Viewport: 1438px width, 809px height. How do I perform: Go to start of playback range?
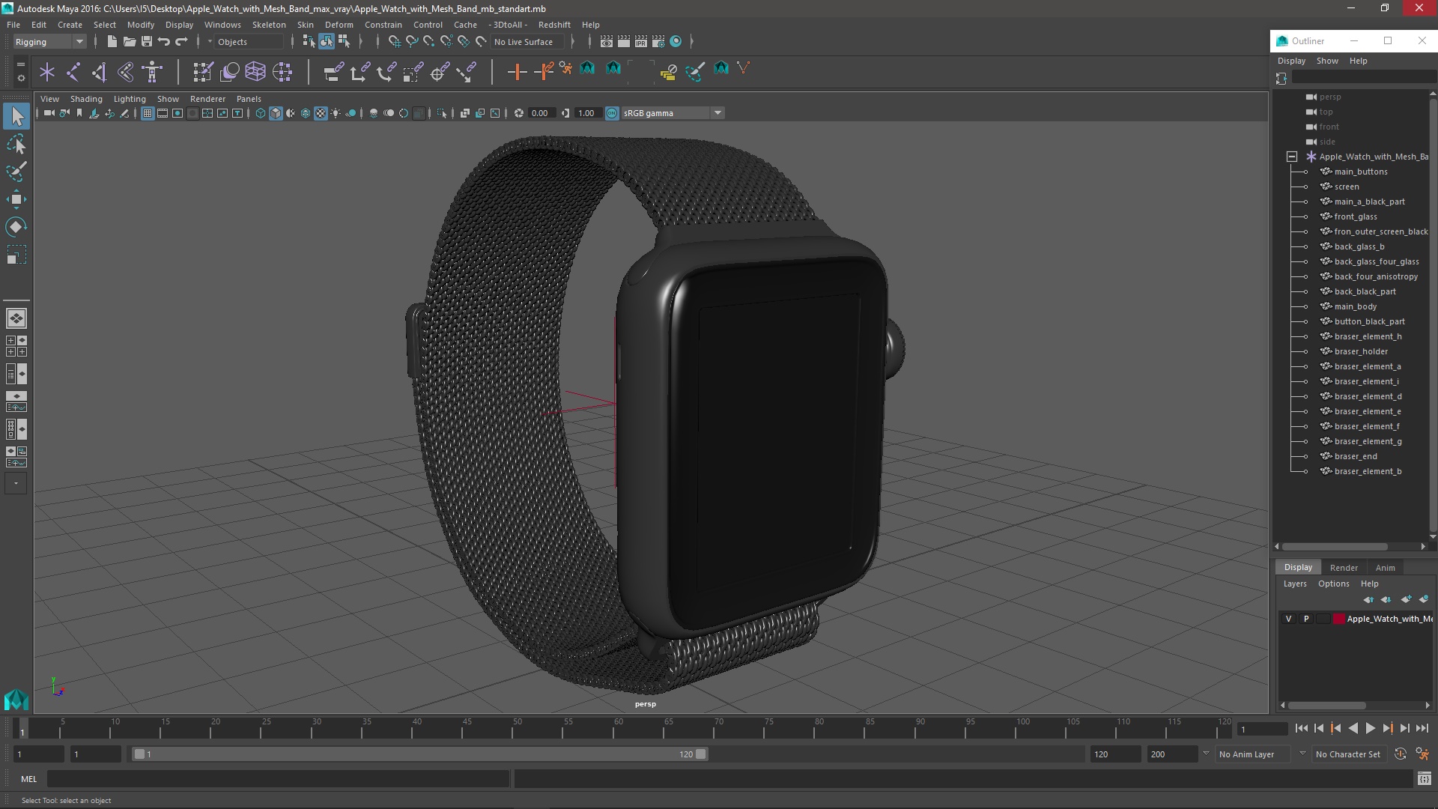(1301, 728)
